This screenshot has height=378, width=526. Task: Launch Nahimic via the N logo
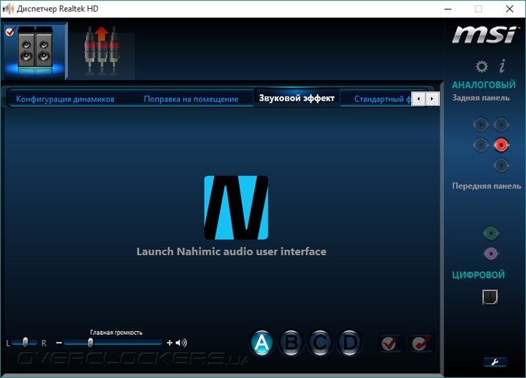(x=236, y=208)
